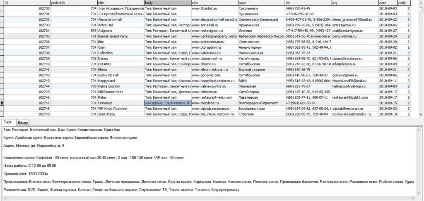This screenshot has height=201, width=424.
Task: Click the date column header
Action: pos(388,3)
